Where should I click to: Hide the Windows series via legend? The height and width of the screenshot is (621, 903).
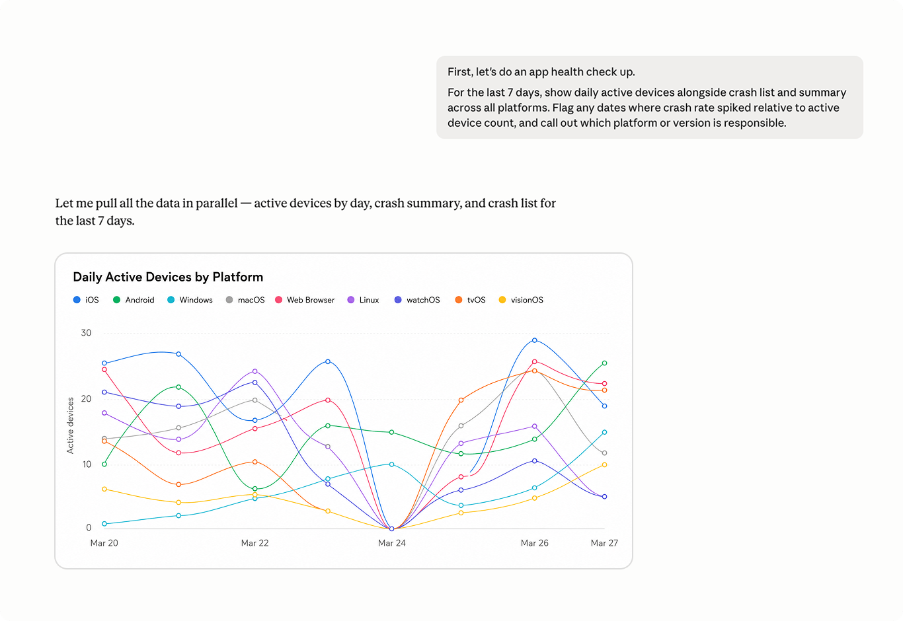(190, 300)
